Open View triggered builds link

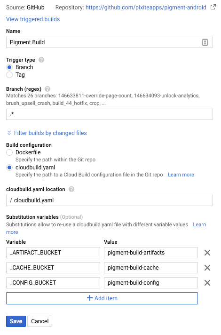click(33, 19)
